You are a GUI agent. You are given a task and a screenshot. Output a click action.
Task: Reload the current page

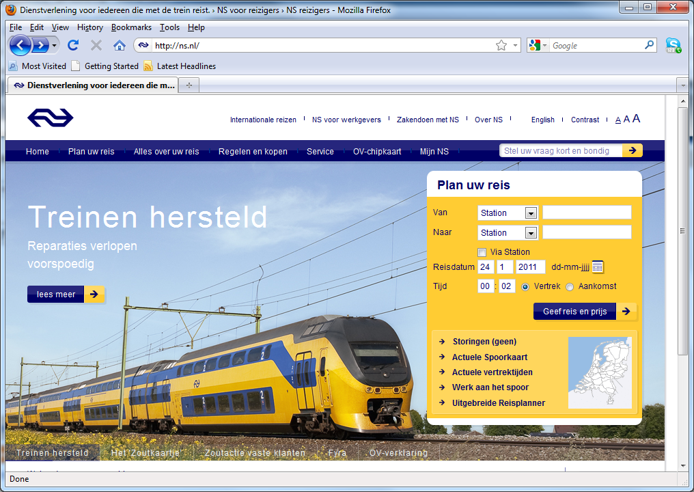coord(73,45)
